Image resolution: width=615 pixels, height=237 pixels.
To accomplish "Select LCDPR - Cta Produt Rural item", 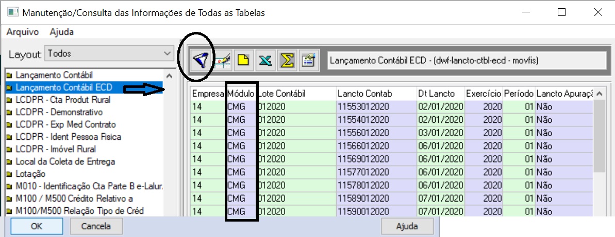I will [63, 100].
